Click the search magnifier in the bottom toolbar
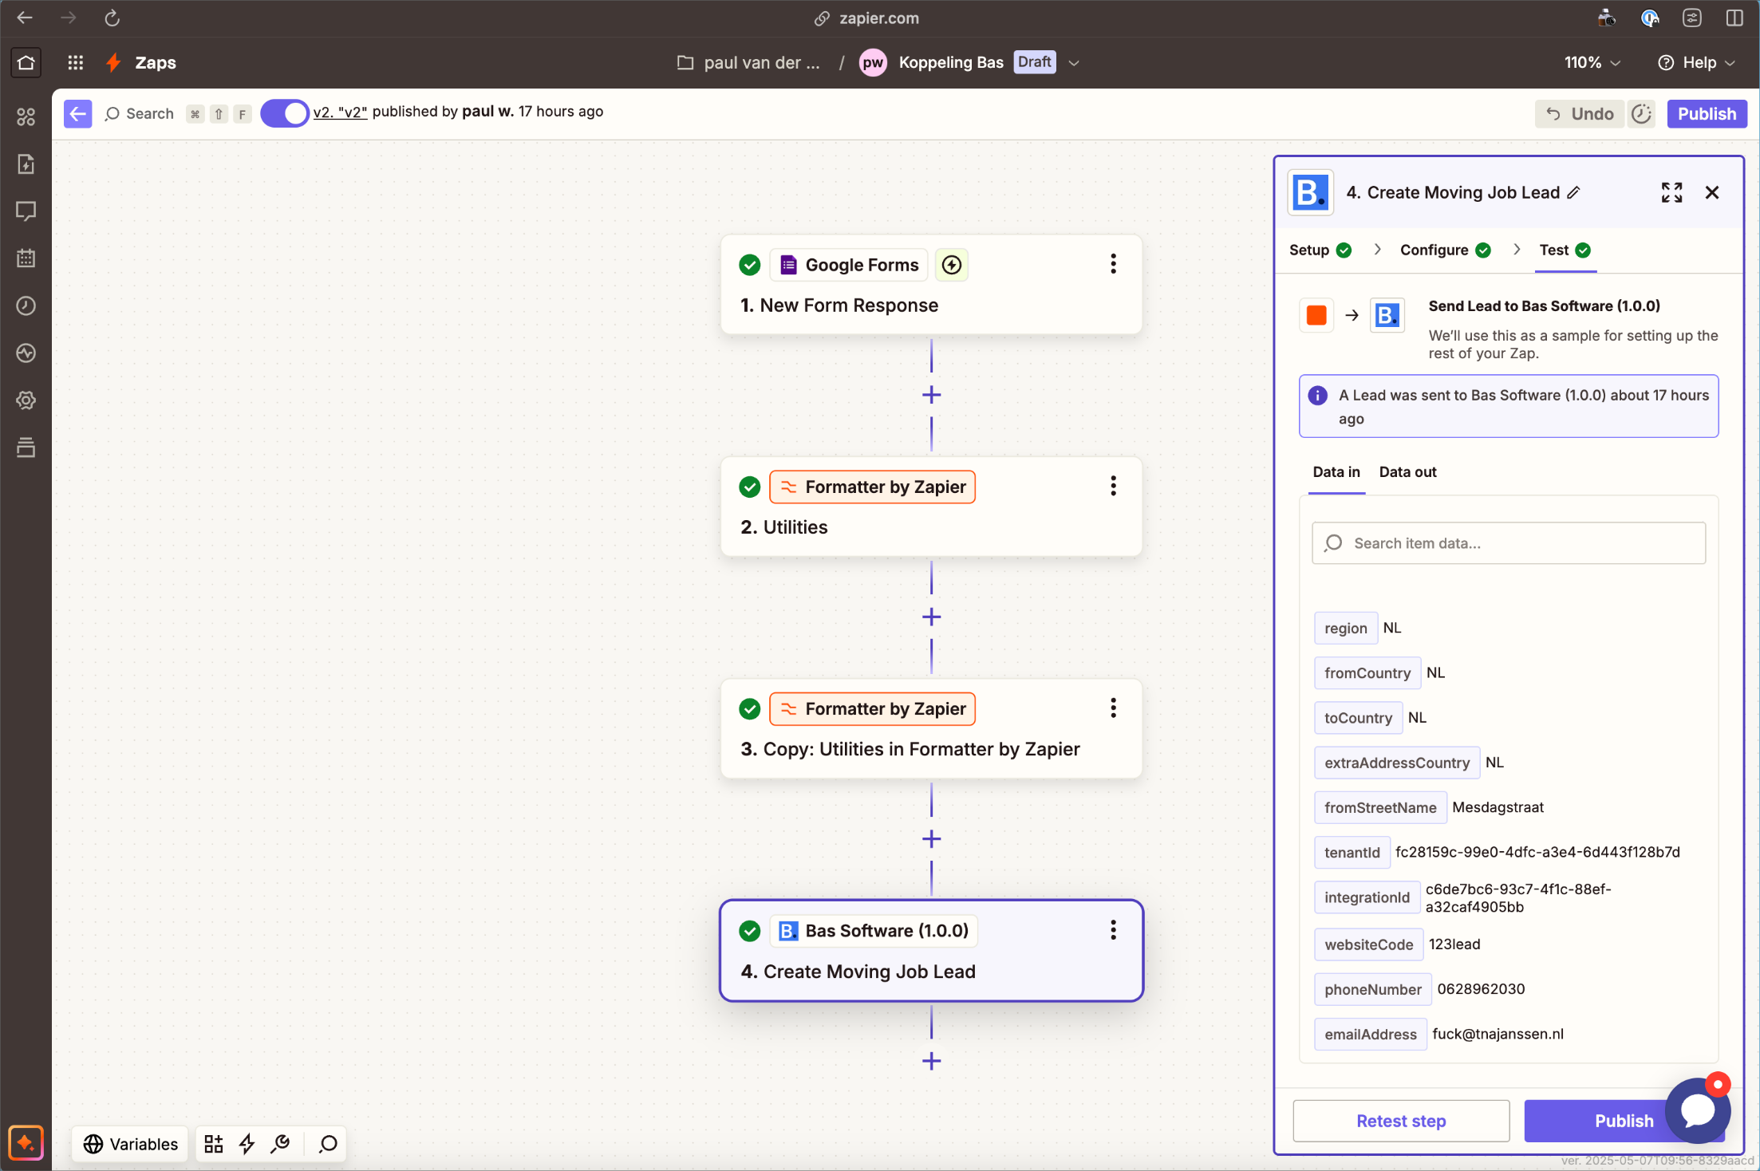 coord(328,1144)
